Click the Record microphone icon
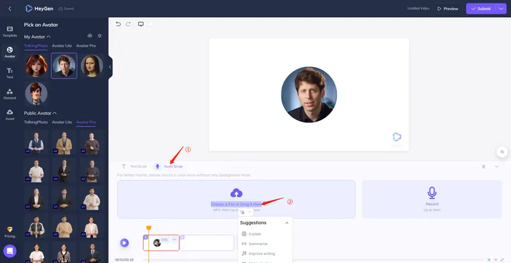 click(432, 193)
